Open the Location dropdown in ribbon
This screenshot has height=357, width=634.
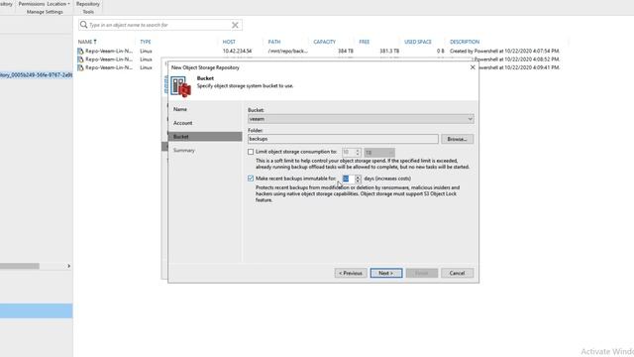pos(58,4)
